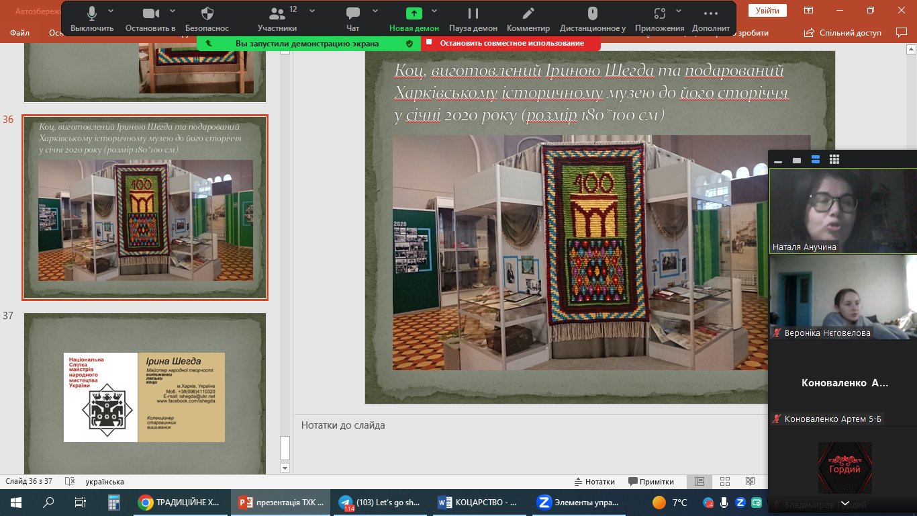Open the Zoom participants panel
Screen dimensions: 917x516
(277, 19)
